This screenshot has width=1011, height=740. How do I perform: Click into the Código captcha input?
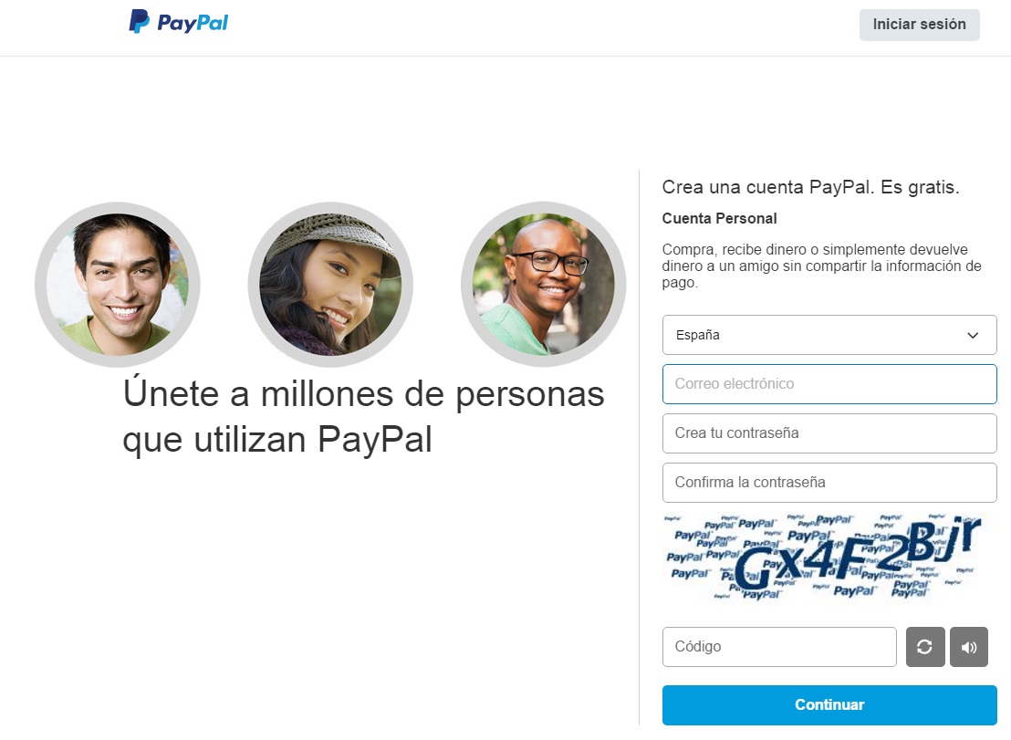779,647
